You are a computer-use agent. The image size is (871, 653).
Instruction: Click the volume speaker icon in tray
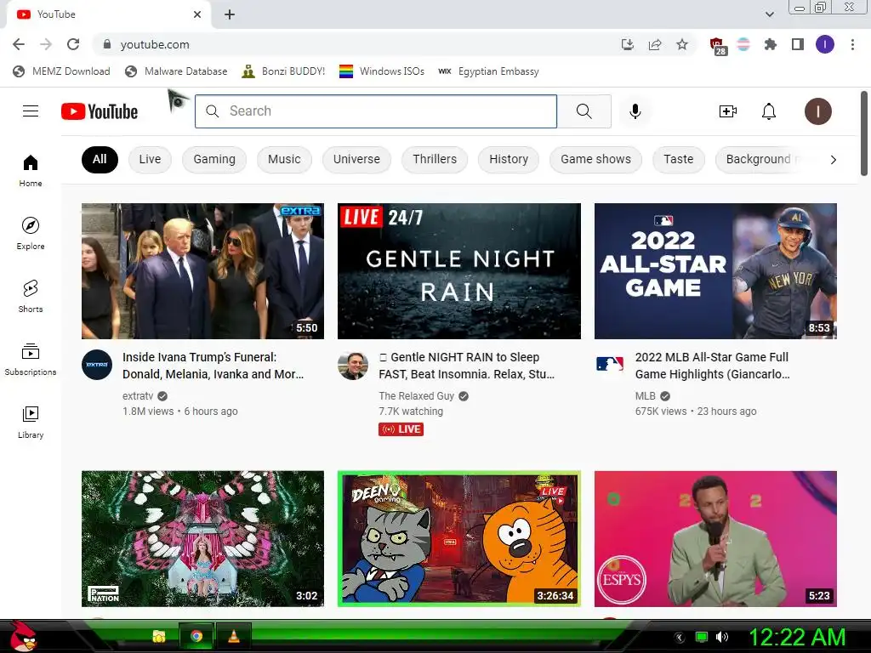[x=722, y=637]
